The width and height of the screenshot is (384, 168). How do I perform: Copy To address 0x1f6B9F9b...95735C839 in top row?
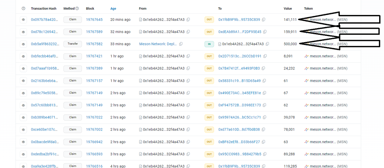[x=264, y=19]
